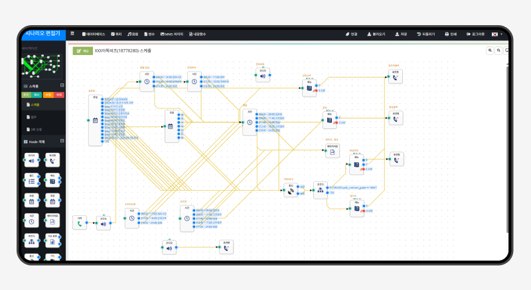Click the first zoom magnifier button

click(490, 50)
